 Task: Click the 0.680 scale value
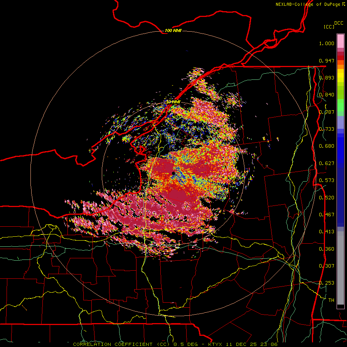pyautogui.click(x=327, y=146)
